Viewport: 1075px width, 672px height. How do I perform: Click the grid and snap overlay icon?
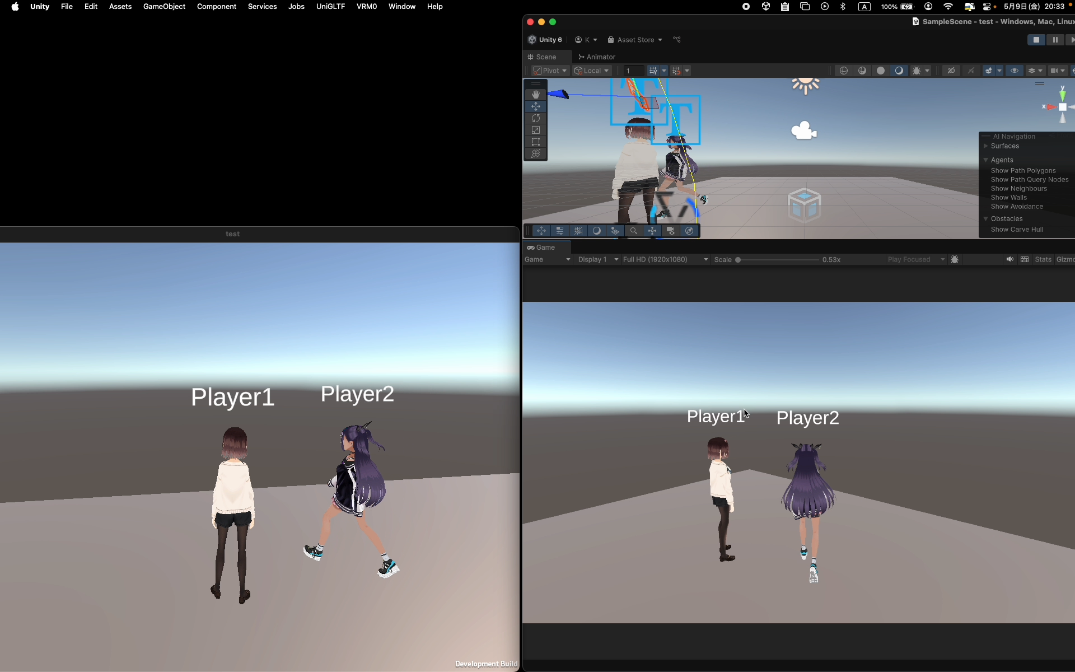point(578,231)
